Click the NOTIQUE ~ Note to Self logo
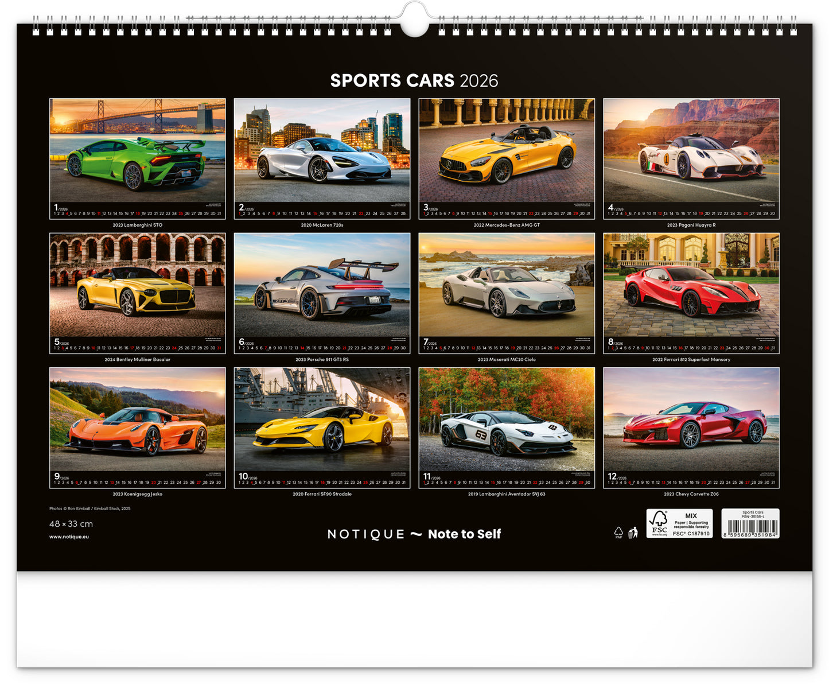 tap(415, 534)
